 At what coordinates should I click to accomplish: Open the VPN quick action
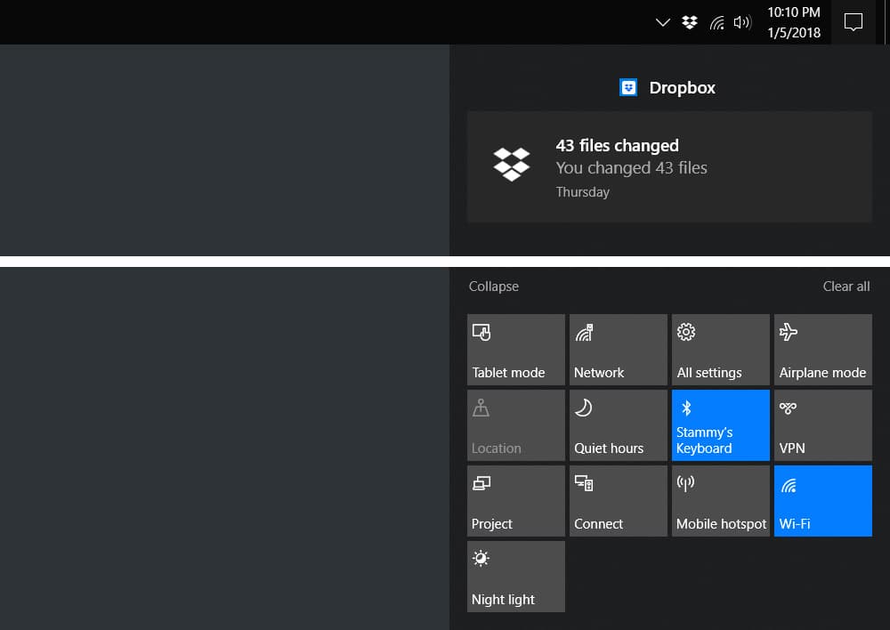[x=823, y=425]
